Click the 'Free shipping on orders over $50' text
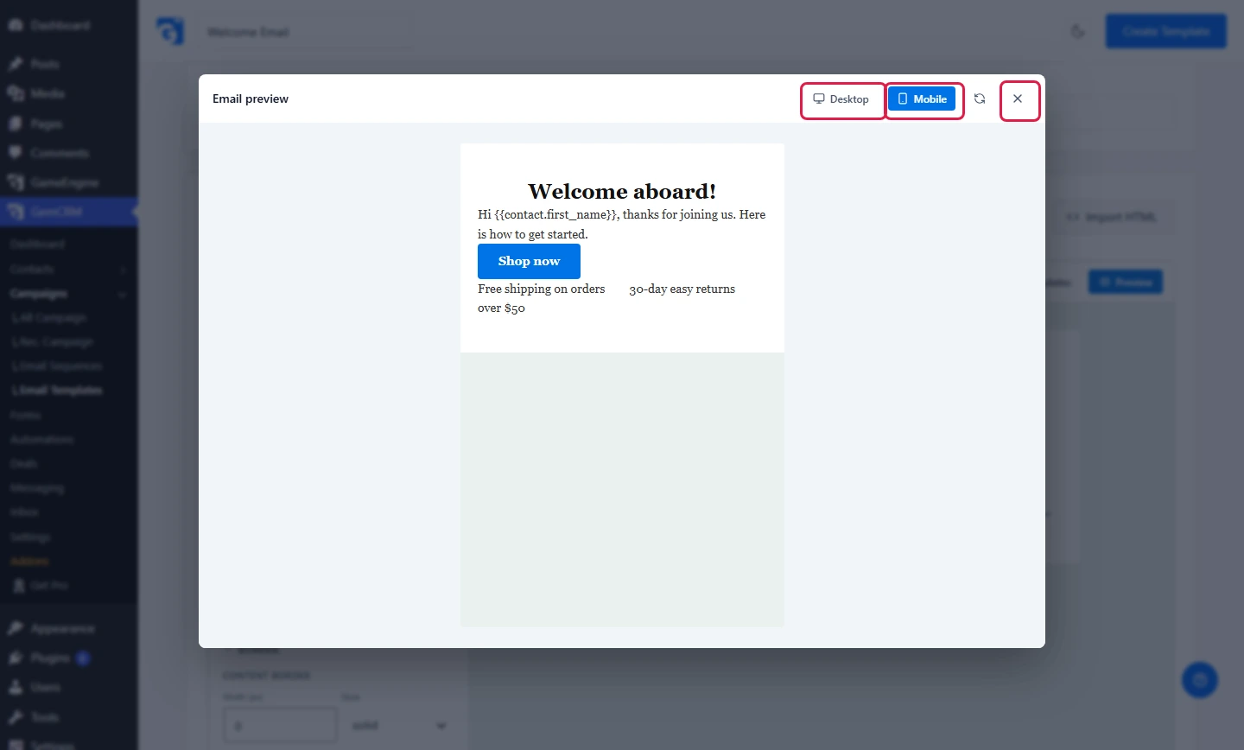Image resolution: width=1244 pixels, height=750 pixels. tap(542, 298)
